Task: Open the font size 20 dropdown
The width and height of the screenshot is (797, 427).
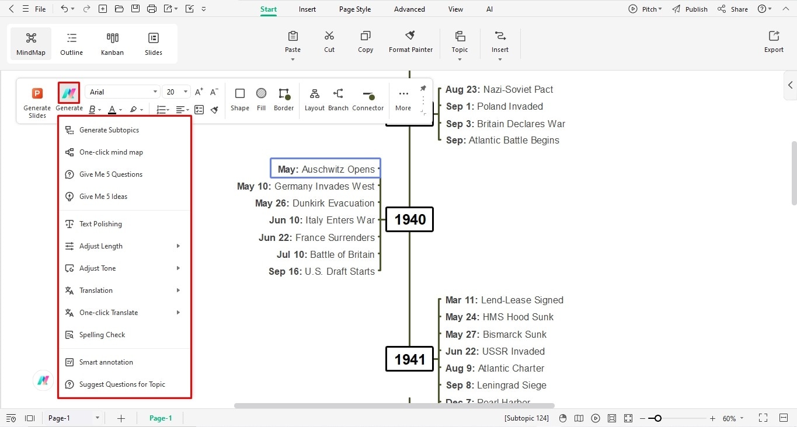Action: click(177, 92)
